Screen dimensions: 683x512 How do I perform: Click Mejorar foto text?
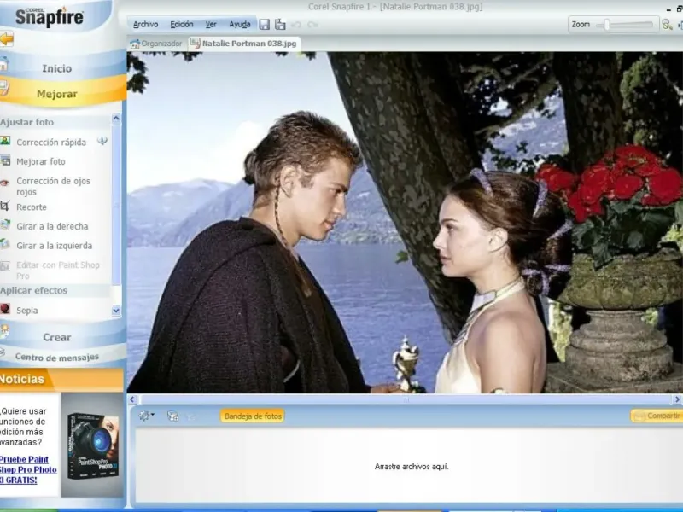tap(41, 161)
